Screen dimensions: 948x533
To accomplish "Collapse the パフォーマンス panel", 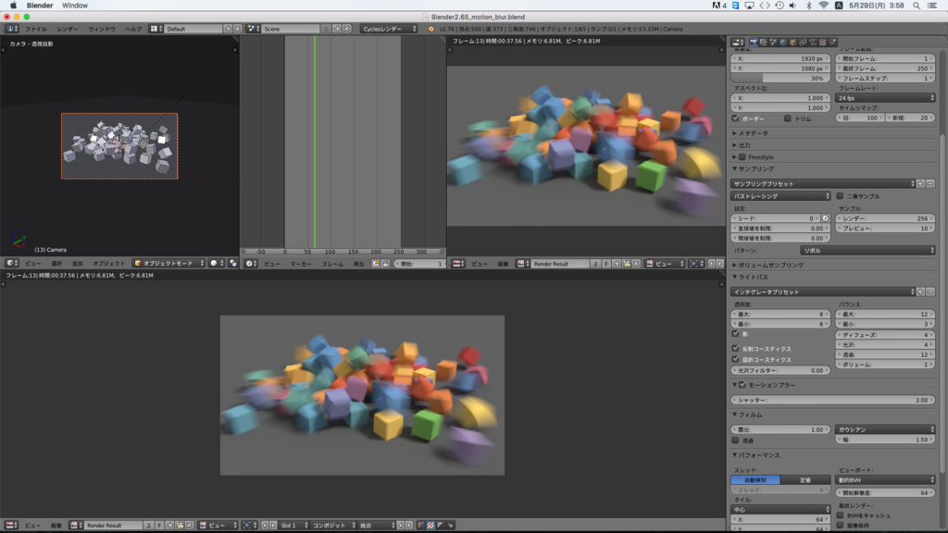I will [755, 455].
